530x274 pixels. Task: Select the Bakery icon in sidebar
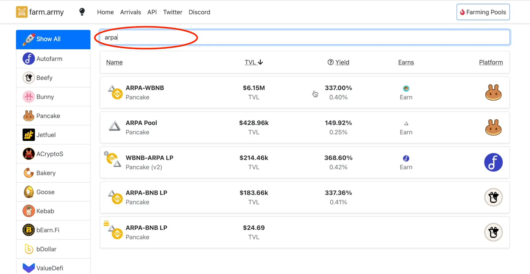point(28,173)
